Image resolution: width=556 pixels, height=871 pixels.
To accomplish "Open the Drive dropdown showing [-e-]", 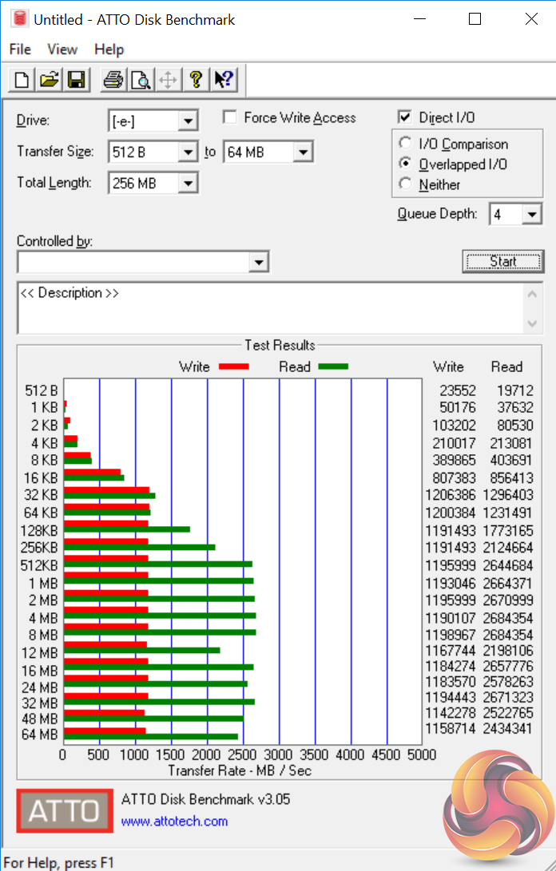I will (x=188, y=121).
